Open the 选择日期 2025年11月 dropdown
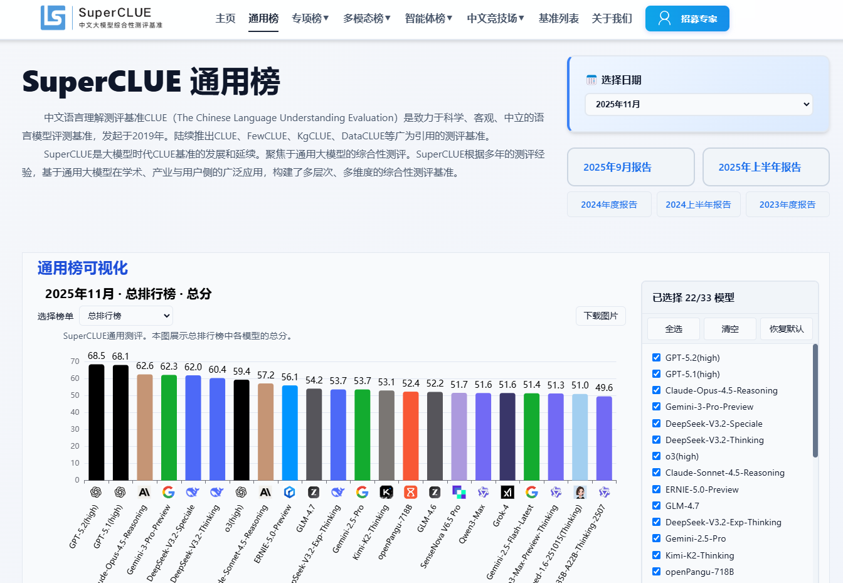 [698, 104]
